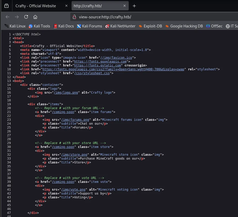Click the text 'Purchase MineCraft goods on our'
This screenshot has height=217, width=238.
pyautogui.click(x=109, y=159)
